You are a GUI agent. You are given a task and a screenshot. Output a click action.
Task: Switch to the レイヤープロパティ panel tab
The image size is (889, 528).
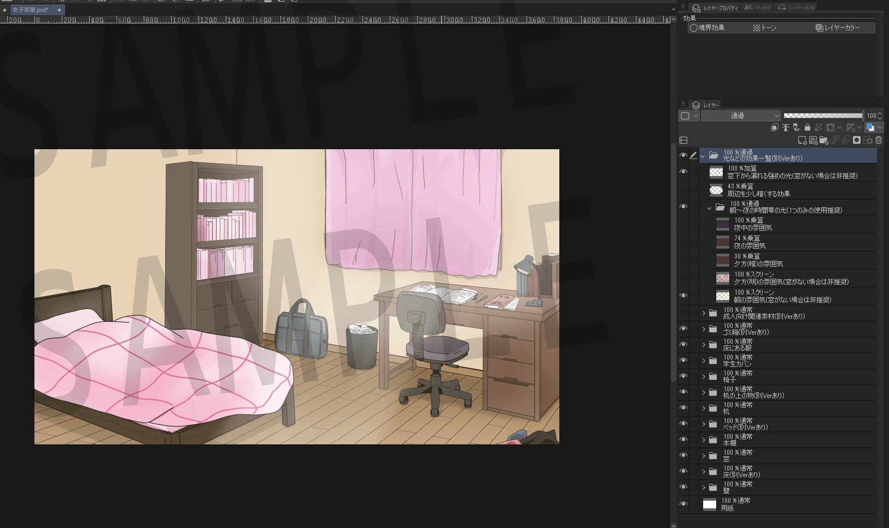point(715,8)
